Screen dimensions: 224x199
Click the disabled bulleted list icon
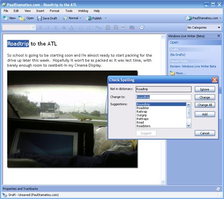[x=89, y=28]
